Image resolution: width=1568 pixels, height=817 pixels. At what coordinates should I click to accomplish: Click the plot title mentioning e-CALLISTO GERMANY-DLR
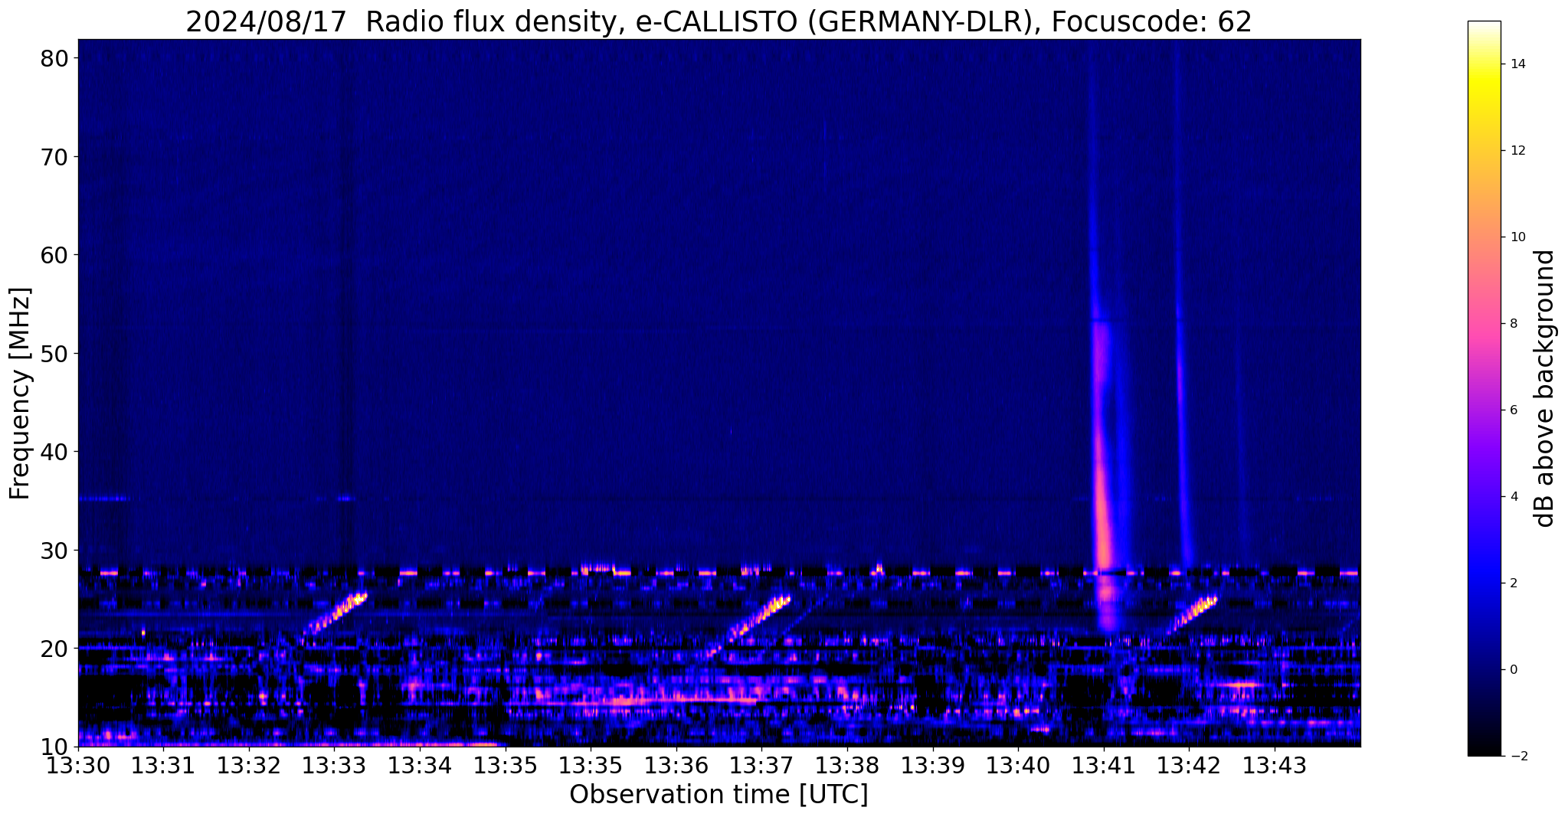pyautogui.click(x=719, y=21)
